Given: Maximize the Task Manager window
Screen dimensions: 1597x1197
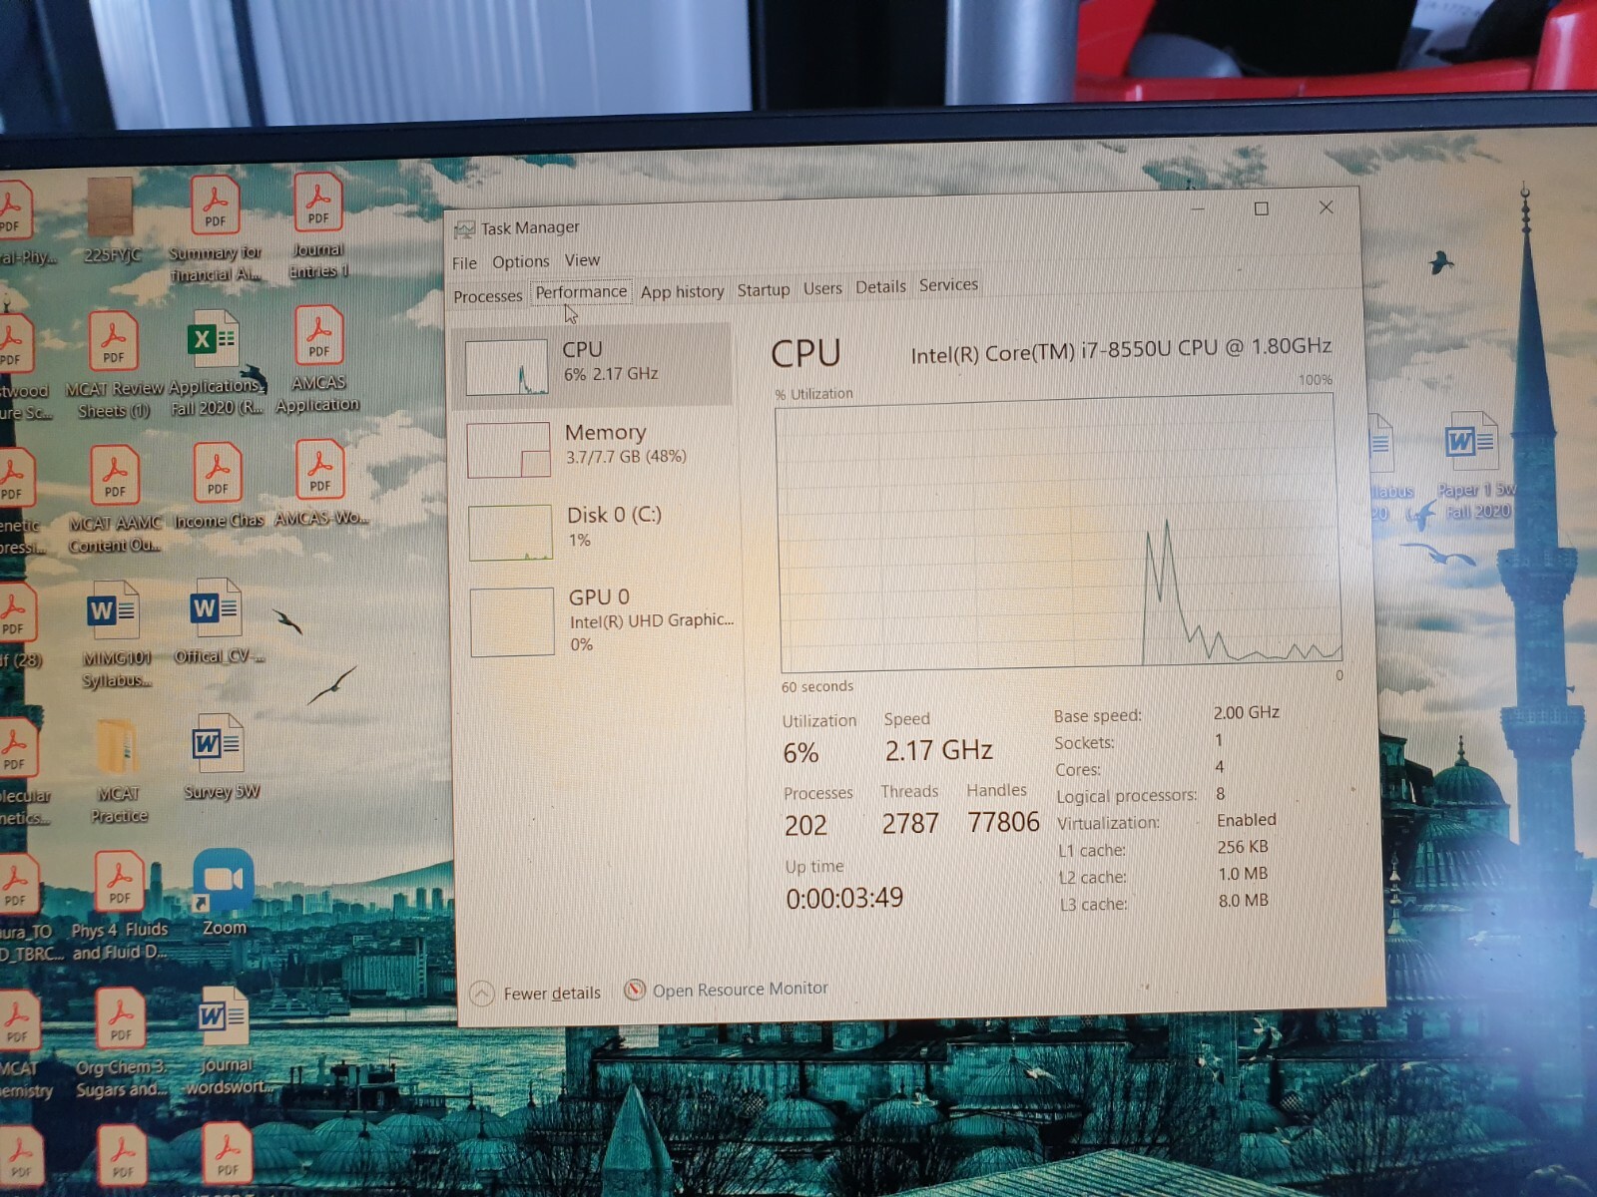Looking at the screenshot, I should pyautogui.click(x=1262, y=208).
